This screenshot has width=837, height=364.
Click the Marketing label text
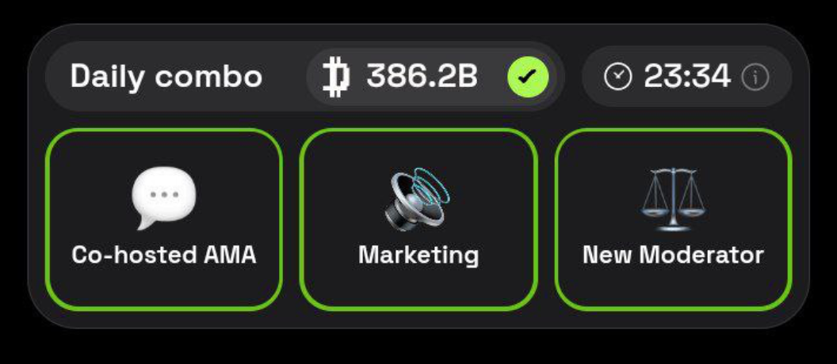[x=418, y=255]
